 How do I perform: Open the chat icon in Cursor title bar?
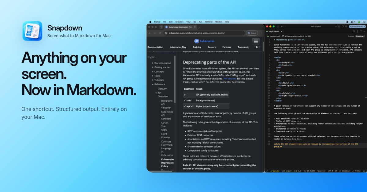(x=343, y=27)
